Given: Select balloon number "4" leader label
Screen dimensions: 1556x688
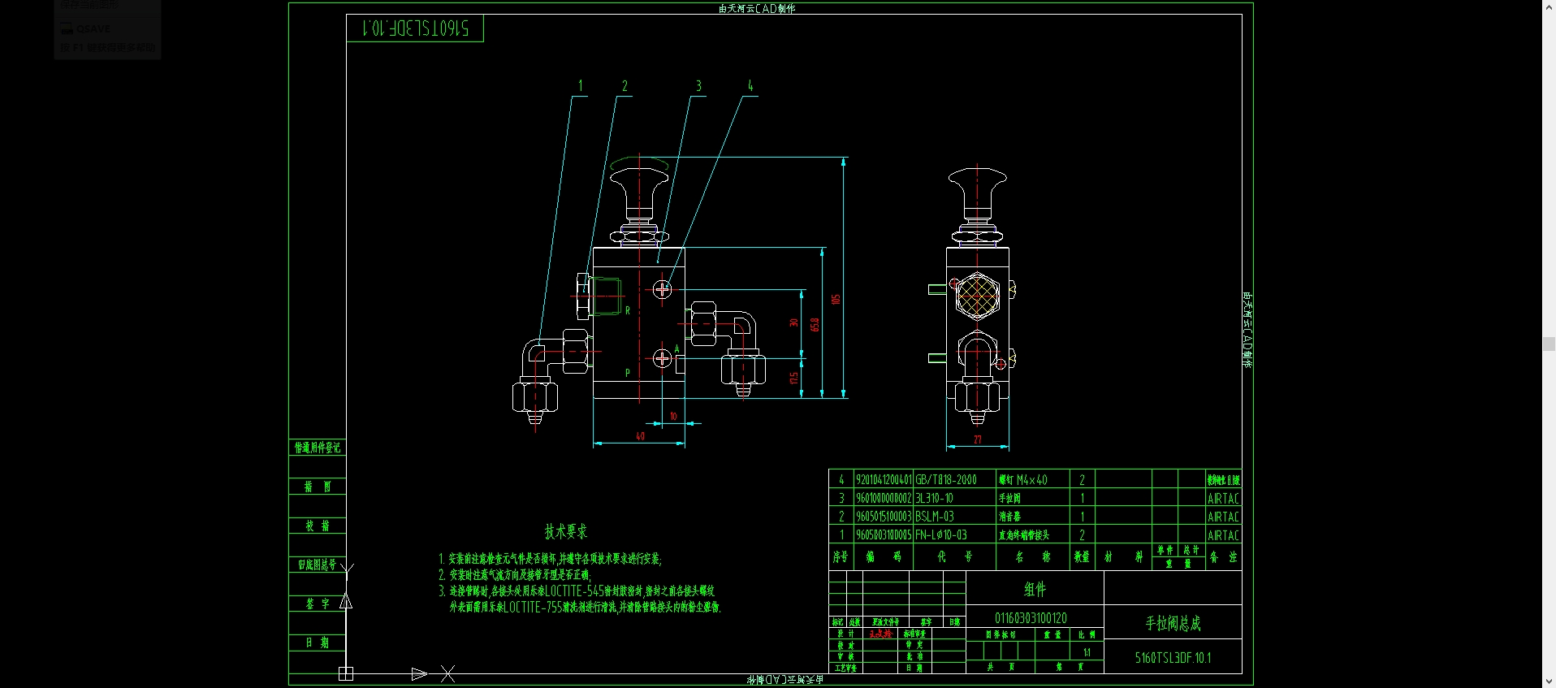Looking at the screenshot, I should click(x=750, y=85).
